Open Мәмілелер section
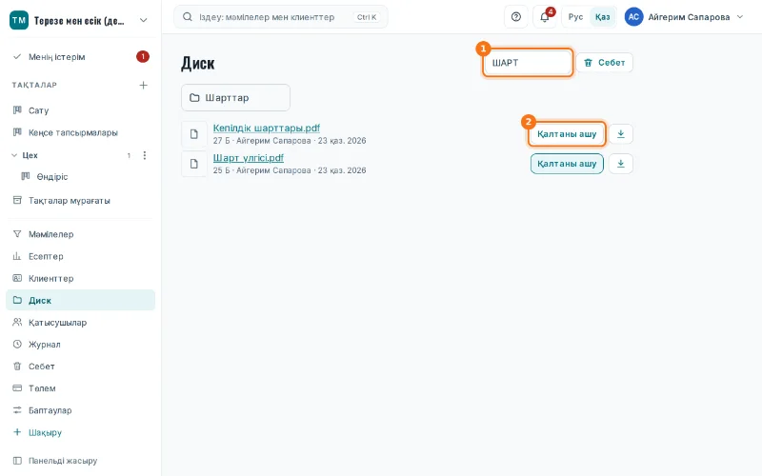The image size is (762, 476). tap(80, 234)
